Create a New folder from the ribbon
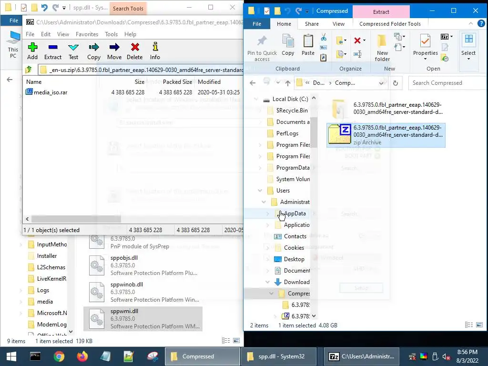The height and width of the screenshot is (366, 488). tap(382, 48)
